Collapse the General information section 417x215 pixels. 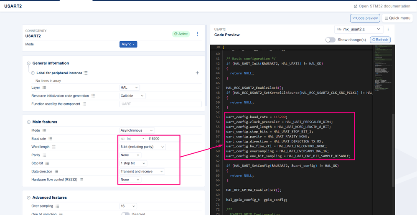(x=28, y=63)
